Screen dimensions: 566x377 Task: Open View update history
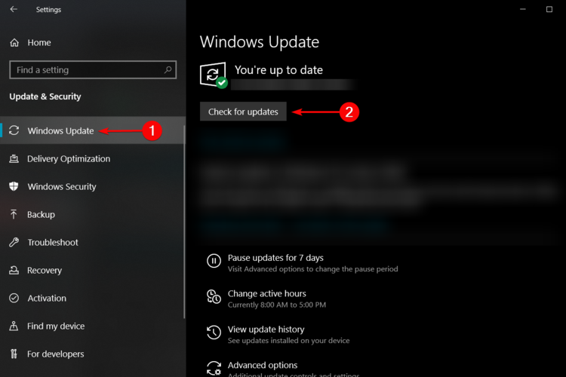coord(266,329)
